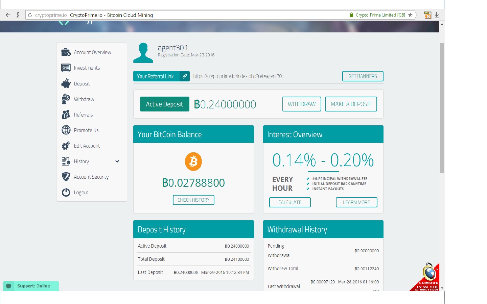
Task: Open Investments menu item
Action: (x=87, y=68)
